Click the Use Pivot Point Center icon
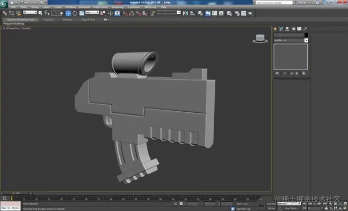The height and width of the screenshot is (211, 348). pyautogui.click(x=103, y=13)
